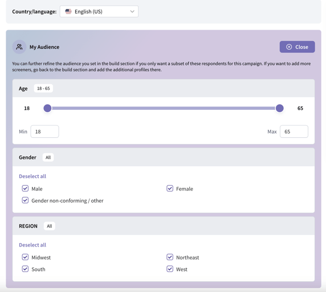
Task: Uncheck the Female gender checkbox
Action: tap(170, 188)
